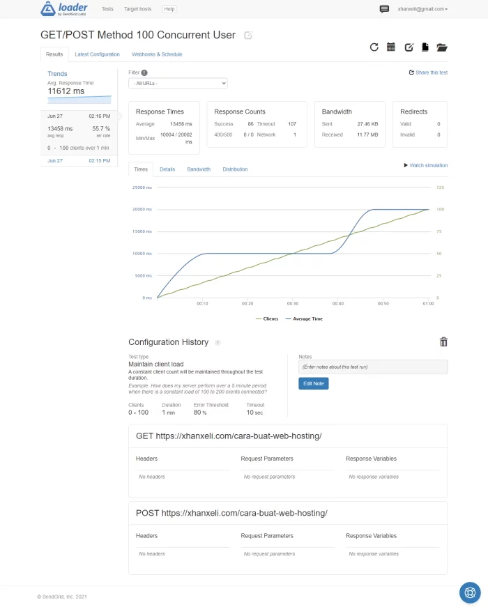Click the Watch simulation link

(426, 165)
